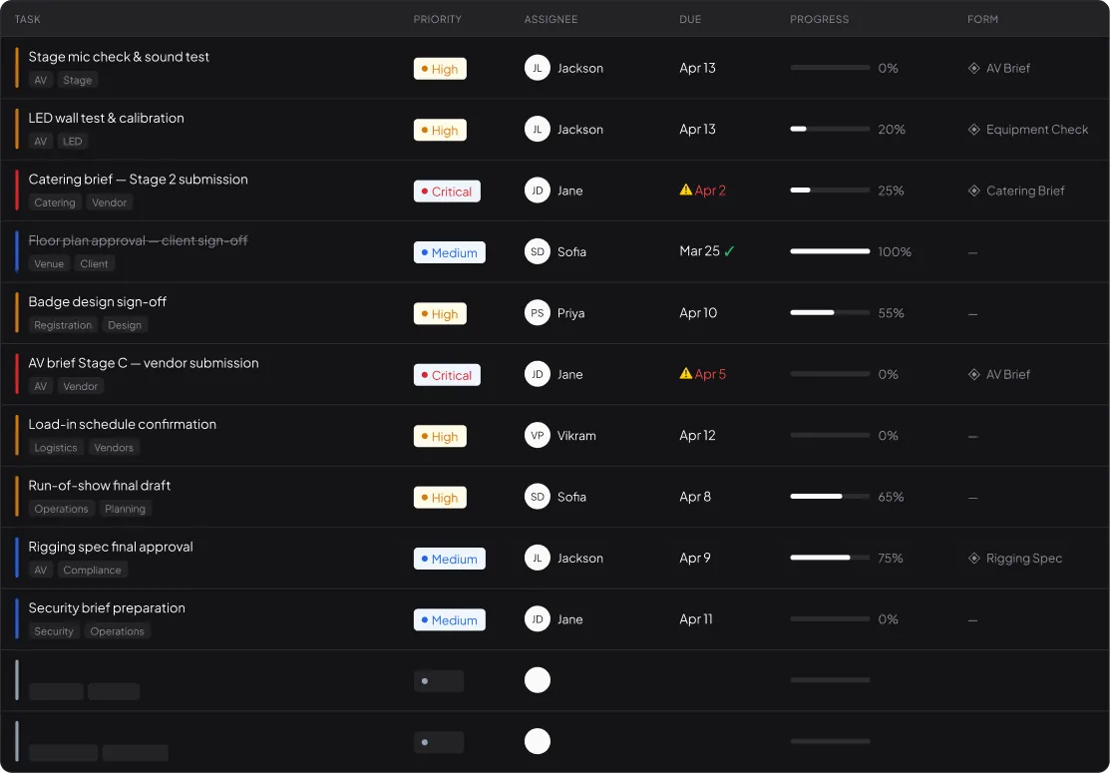The image size is (1110, 773).
Task: Click Sofia's SD avatar in Run-of-show row
Action: [538, 497]
